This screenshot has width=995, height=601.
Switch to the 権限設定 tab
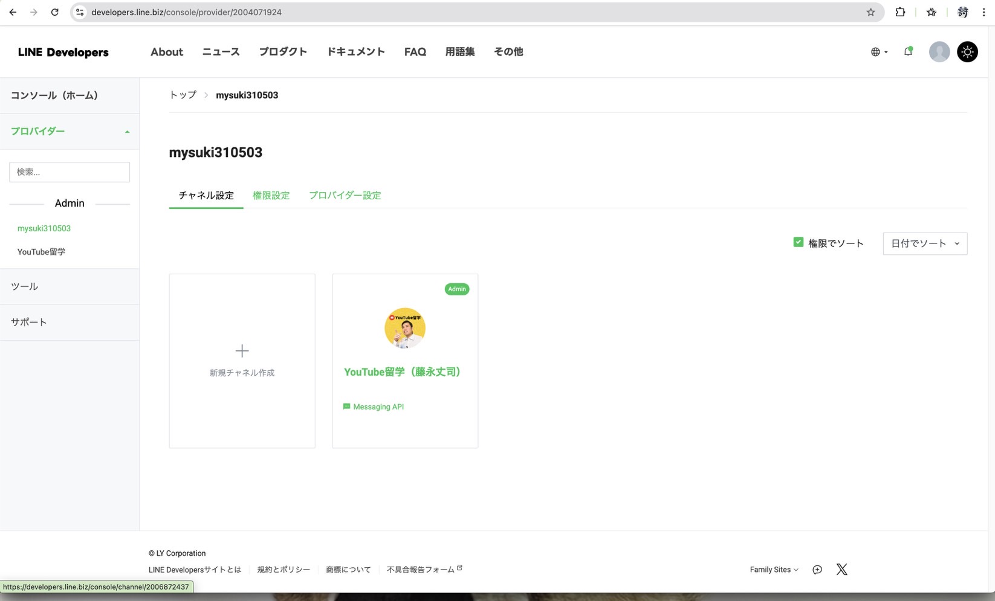(271, 195)
